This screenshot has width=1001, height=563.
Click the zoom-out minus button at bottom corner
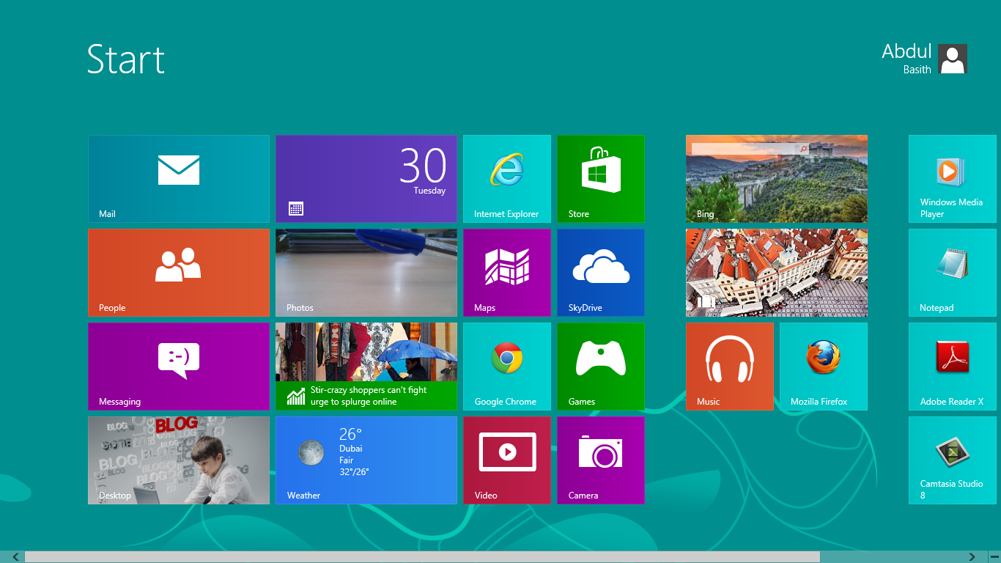[x=994, y=557]
